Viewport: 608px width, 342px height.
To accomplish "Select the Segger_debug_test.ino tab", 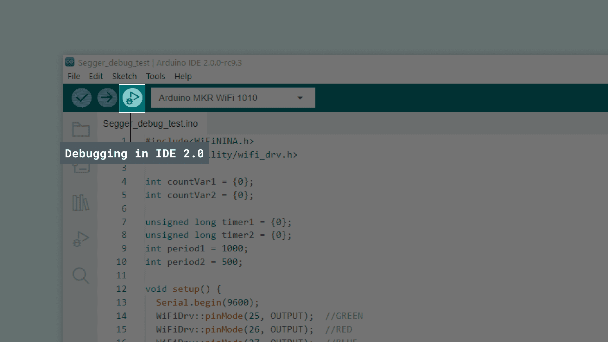I will 150,123.
